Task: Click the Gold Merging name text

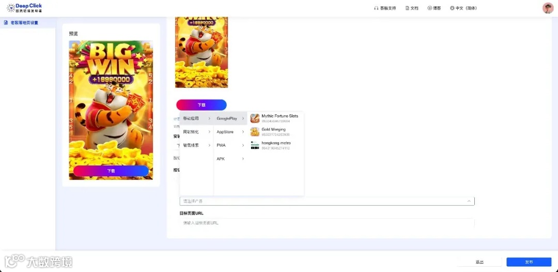Action: (x=273, y=130)
